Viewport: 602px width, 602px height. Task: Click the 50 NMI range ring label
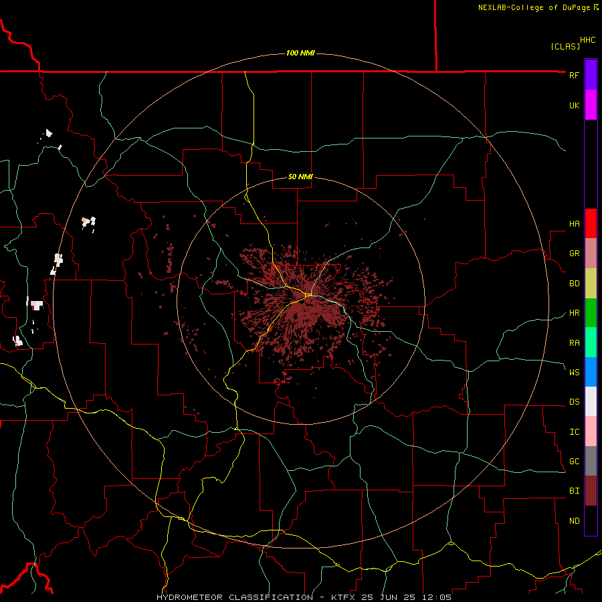coord(300,177)
